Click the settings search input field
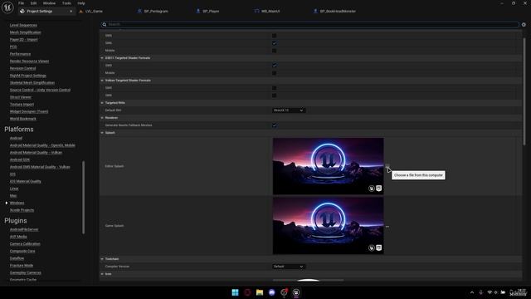The image size is (531, 299). [309, 24]
